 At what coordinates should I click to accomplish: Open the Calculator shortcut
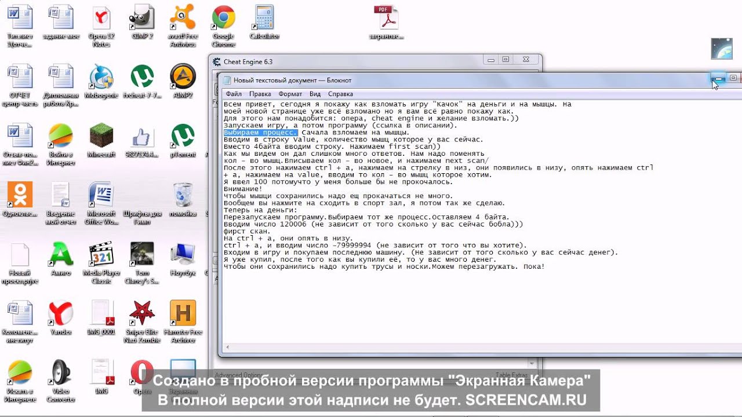tap(264, 23)
